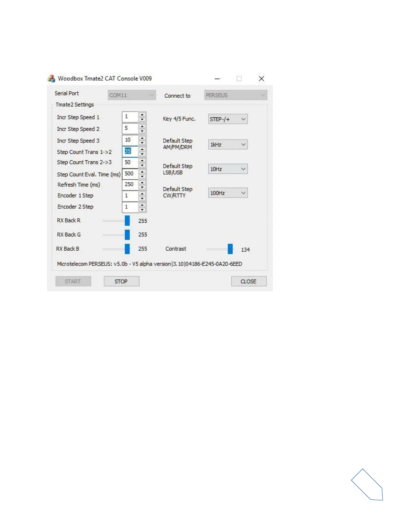The image size is (398, 515).
Task: Click the Incr Step Speed 1 field
Action: point(130,117)
